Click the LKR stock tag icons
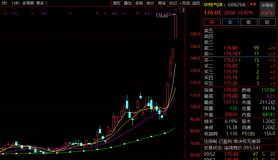The width and height of the screenshot is (278, 160). click(252, 5)
